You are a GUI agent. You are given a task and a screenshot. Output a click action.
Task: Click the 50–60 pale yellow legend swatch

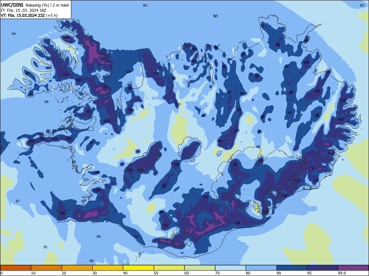click(169, 268)
